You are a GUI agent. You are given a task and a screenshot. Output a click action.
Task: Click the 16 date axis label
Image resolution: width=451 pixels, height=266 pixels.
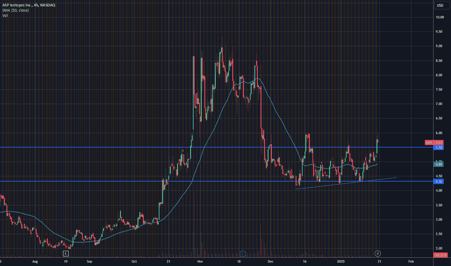(x=304, y=261)
